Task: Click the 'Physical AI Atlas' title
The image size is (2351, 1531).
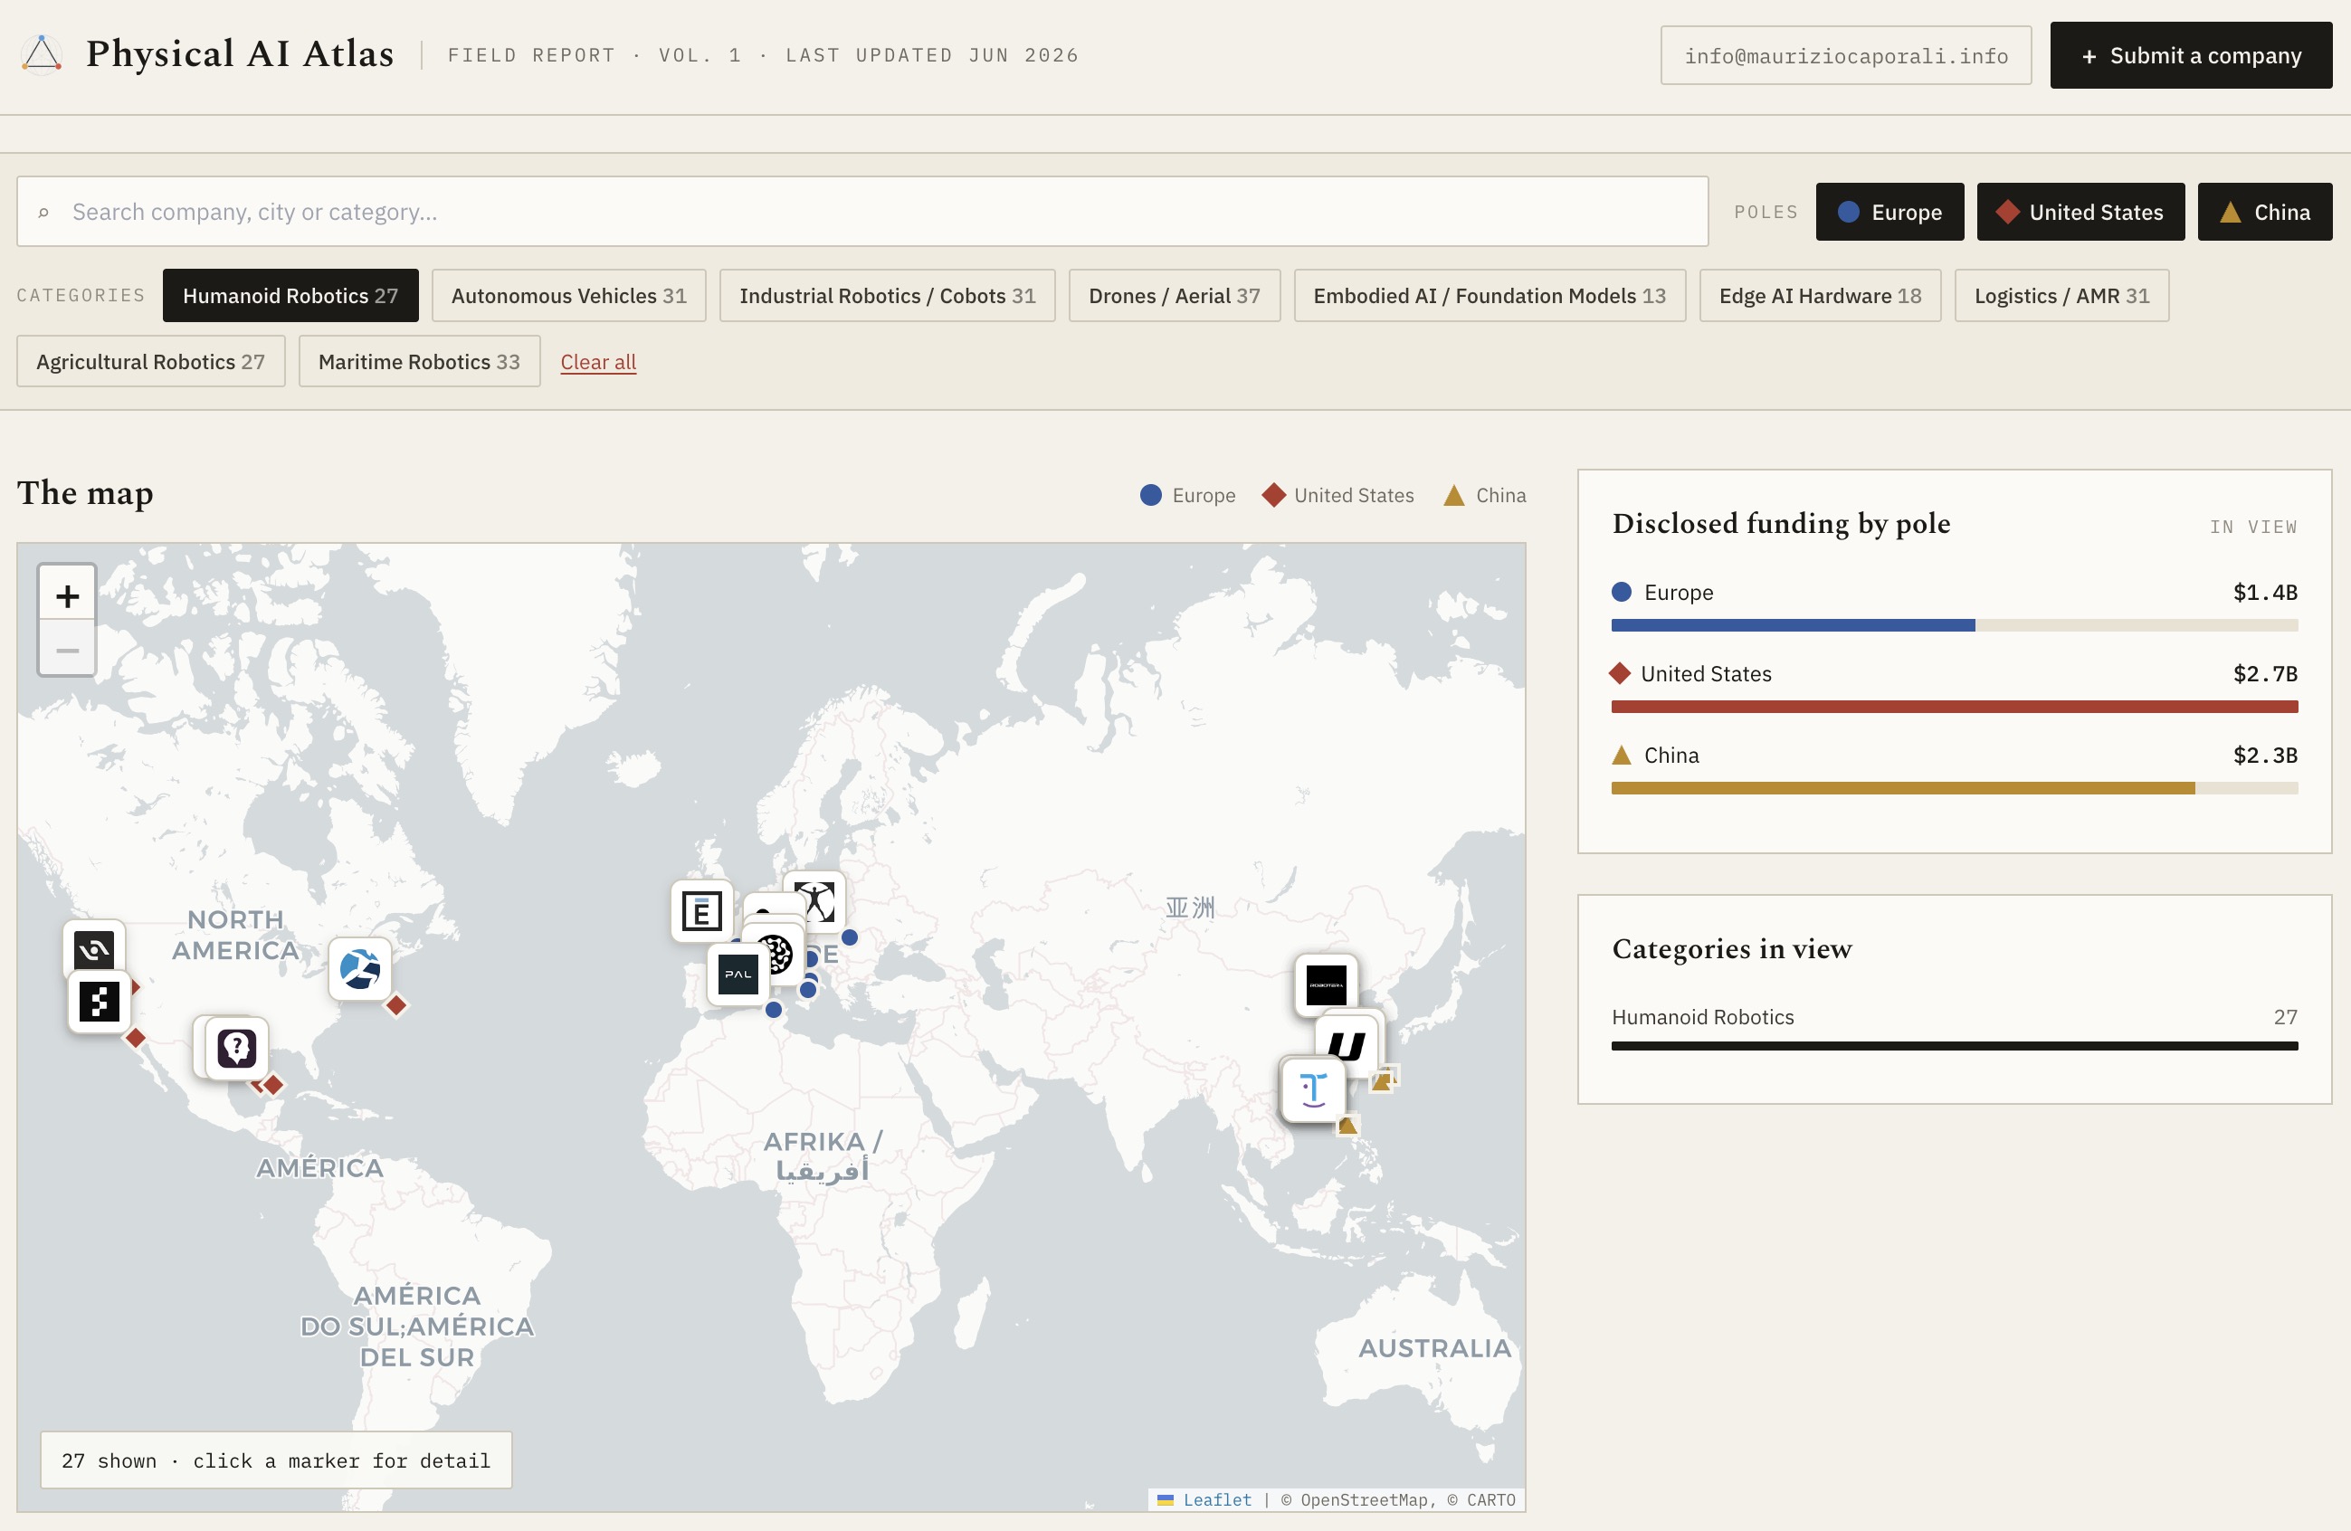Action: coord(240,54)
